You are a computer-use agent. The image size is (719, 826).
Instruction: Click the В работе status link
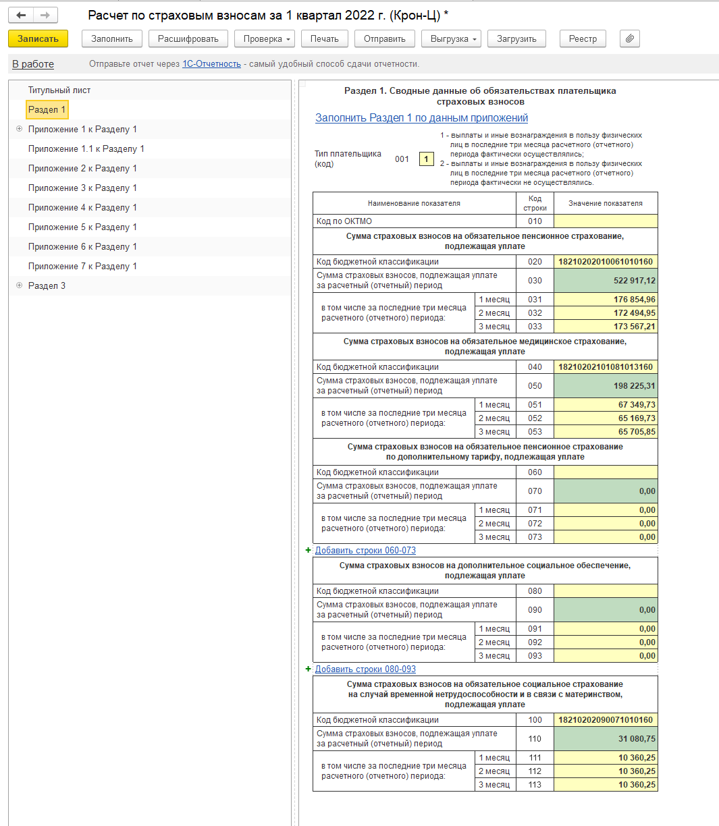click(x=33, y=64)
